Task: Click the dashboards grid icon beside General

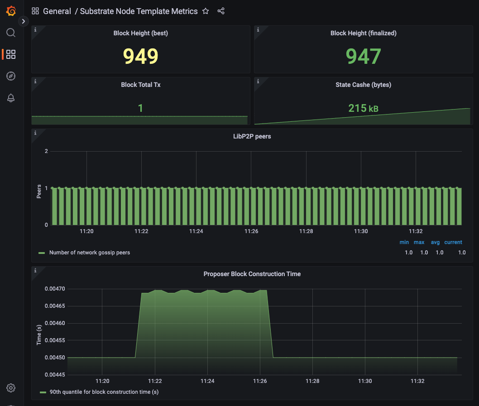Action: [35, 11]
